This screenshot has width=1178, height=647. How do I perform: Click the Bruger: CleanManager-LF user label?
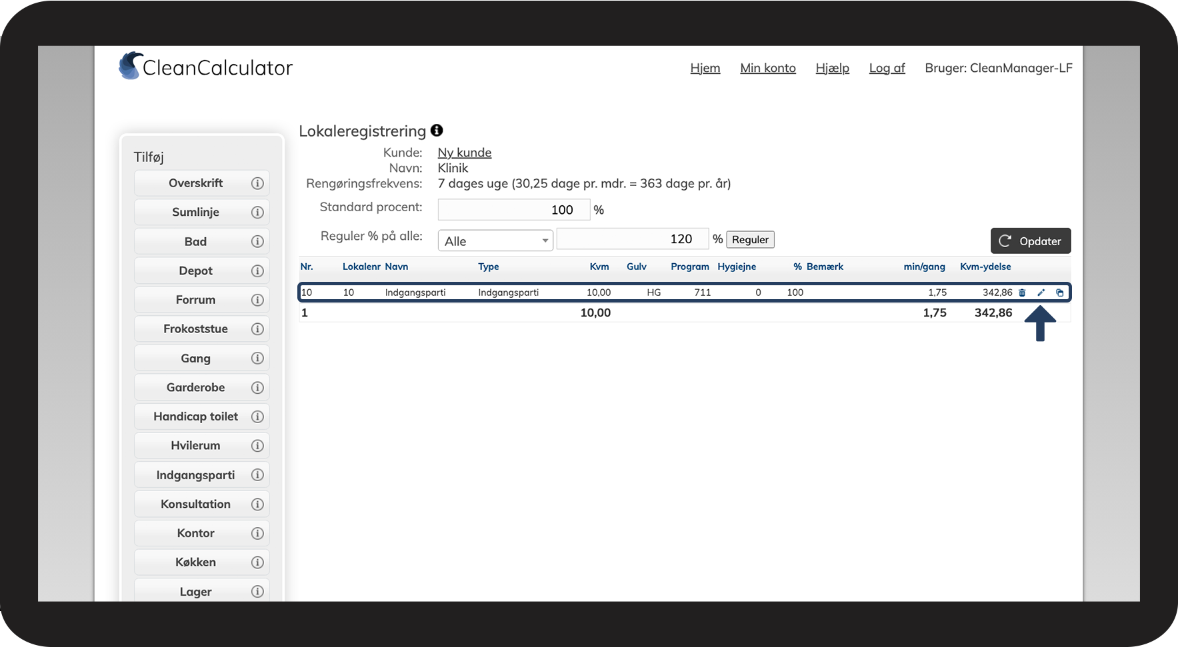point(999,68)
